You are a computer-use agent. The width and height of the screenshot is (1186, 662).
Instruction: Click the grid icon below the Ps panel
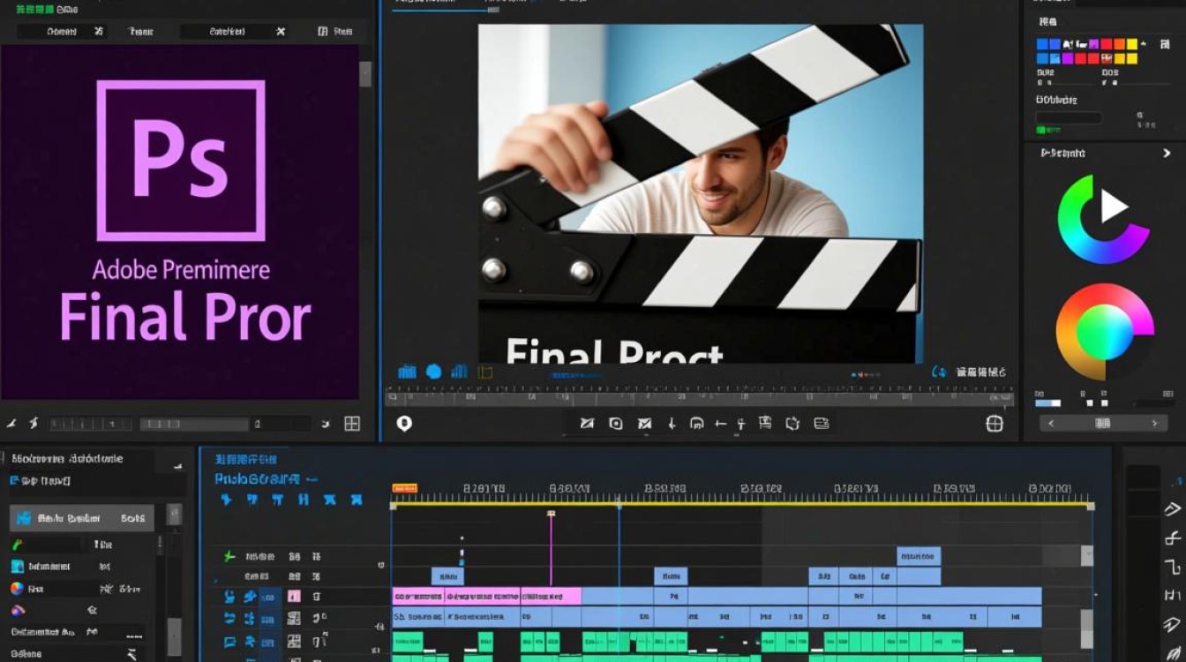pyautogui.click(x=352, y=424)
